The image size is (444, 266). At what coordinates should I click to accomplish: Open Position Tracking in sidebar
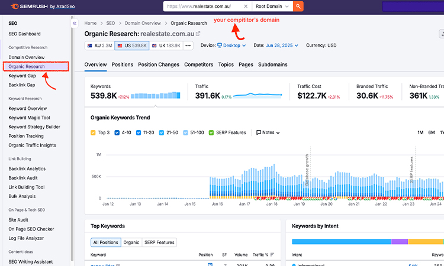click(x=26, y=136)
